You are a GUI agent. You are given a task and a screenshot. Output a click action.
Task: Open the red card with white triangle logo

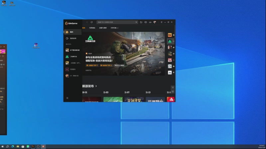pos(171,99)
